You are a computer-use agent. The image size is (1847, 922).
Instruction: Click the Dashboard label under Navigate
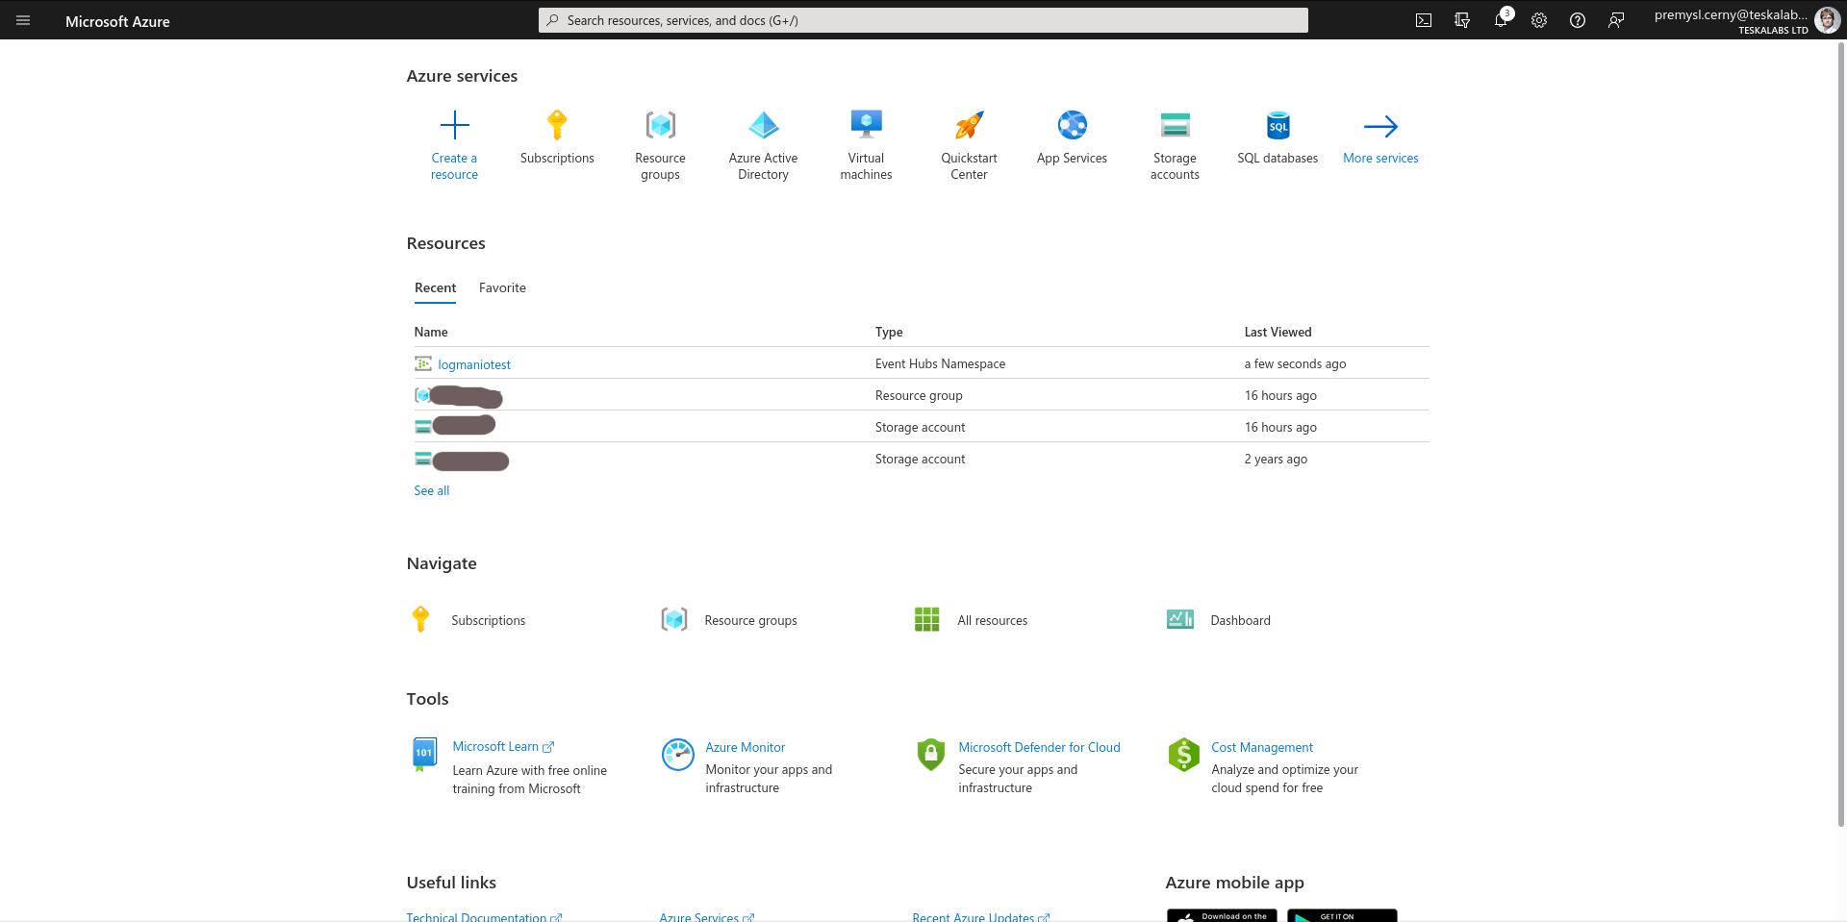pyautogui.click(x=1240, y=620)
